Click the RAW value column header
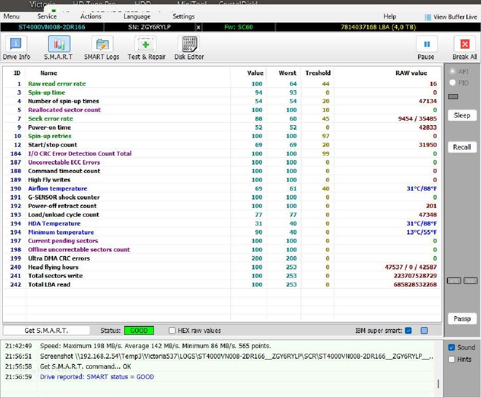 [x=411, y=73]
